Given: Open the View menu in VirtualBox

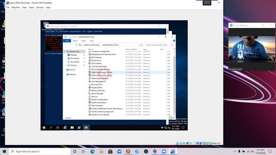Looking at the screenshot, I should pos(24,7).
